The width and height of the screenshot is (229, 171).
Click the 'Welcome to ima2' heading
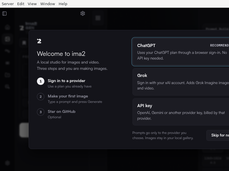click(61, 54)
